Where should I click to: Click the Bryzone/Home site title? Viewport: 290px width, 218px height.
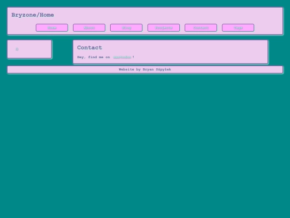click(33, 15)
